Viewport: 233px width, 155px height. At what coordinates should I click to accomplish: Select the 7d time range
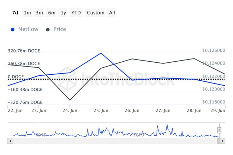click(x=15, y=13)
